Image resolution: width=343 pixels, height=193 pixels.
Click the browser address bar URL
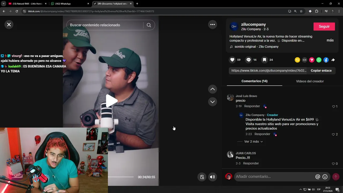pyautogui.click(x=91, y=11)
